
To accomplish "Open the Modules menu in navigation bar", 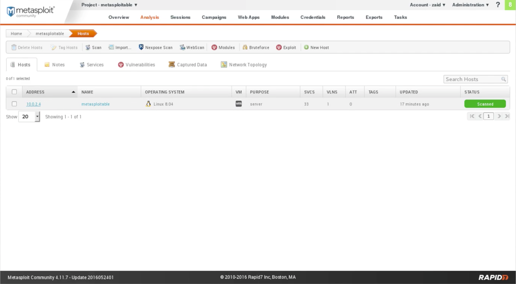I will pyautogui.click(x=280, y=17).
